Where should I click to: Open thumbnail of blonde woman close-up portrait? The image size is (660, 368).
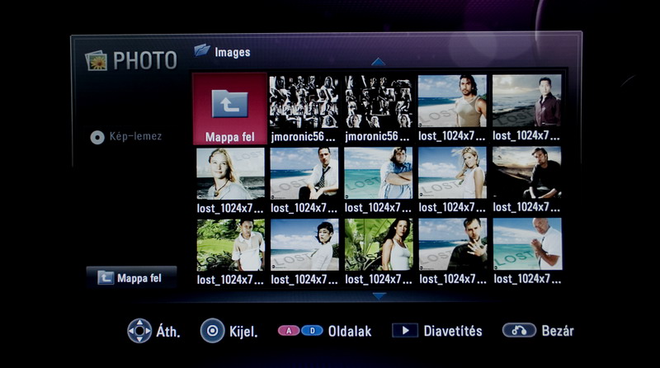point(230,173)
